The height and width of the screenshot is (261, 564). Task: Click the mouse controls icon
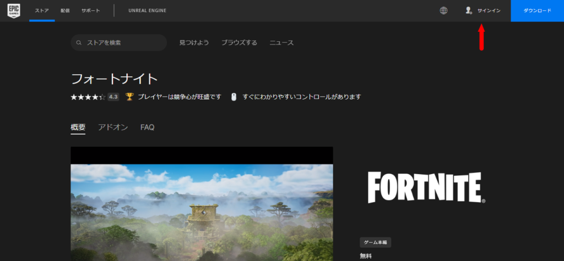pos(234,97)
